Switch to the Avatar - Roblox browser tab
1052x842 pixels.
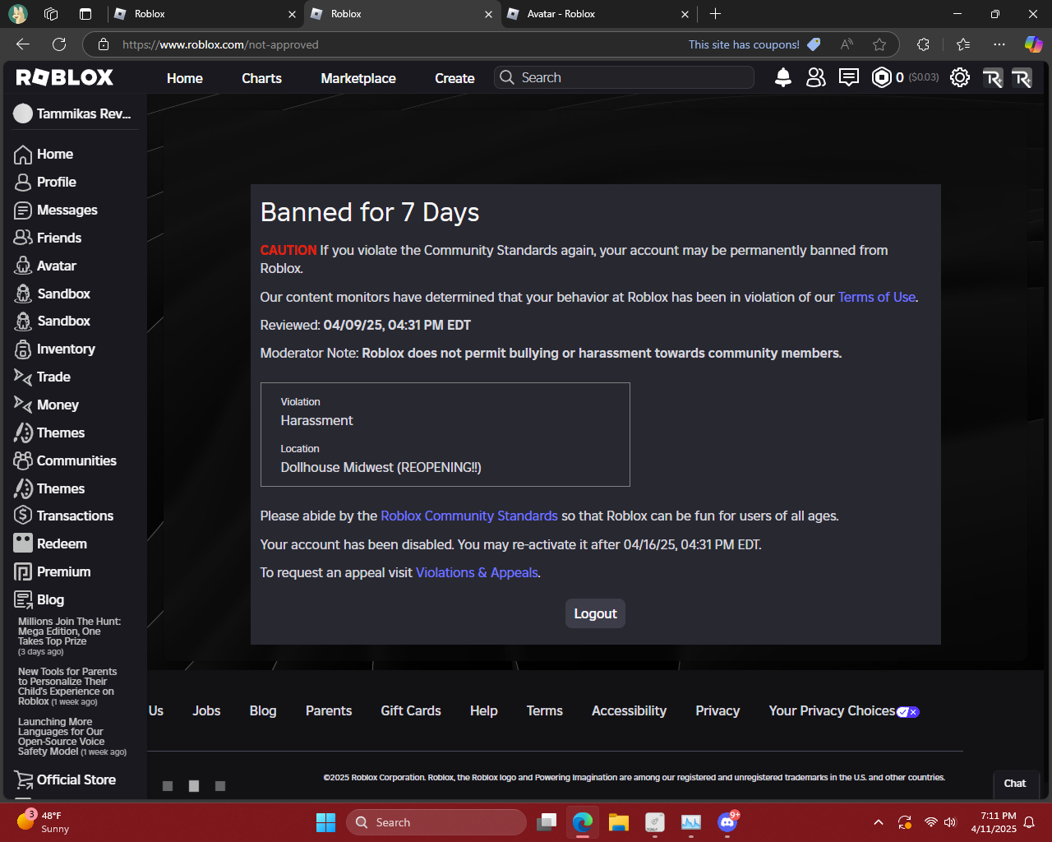point(598,14)
